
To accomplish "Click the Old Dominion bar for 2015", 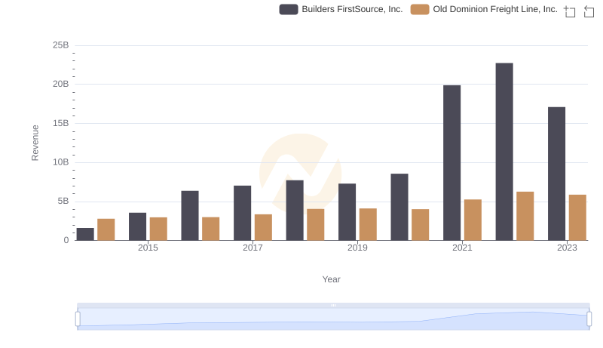I will tap(158, 229).
